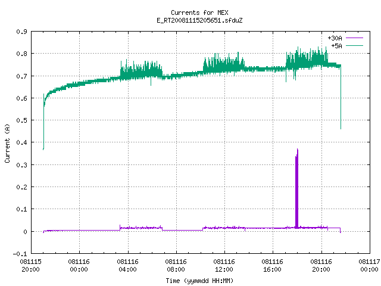Click the 081116 08:00 time tick label
This screenshot has width=381, height=286.
[176, 266]
